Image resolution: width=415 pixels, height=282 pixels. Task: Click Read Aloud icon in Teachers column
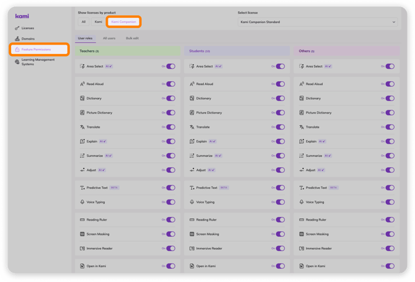82,84
